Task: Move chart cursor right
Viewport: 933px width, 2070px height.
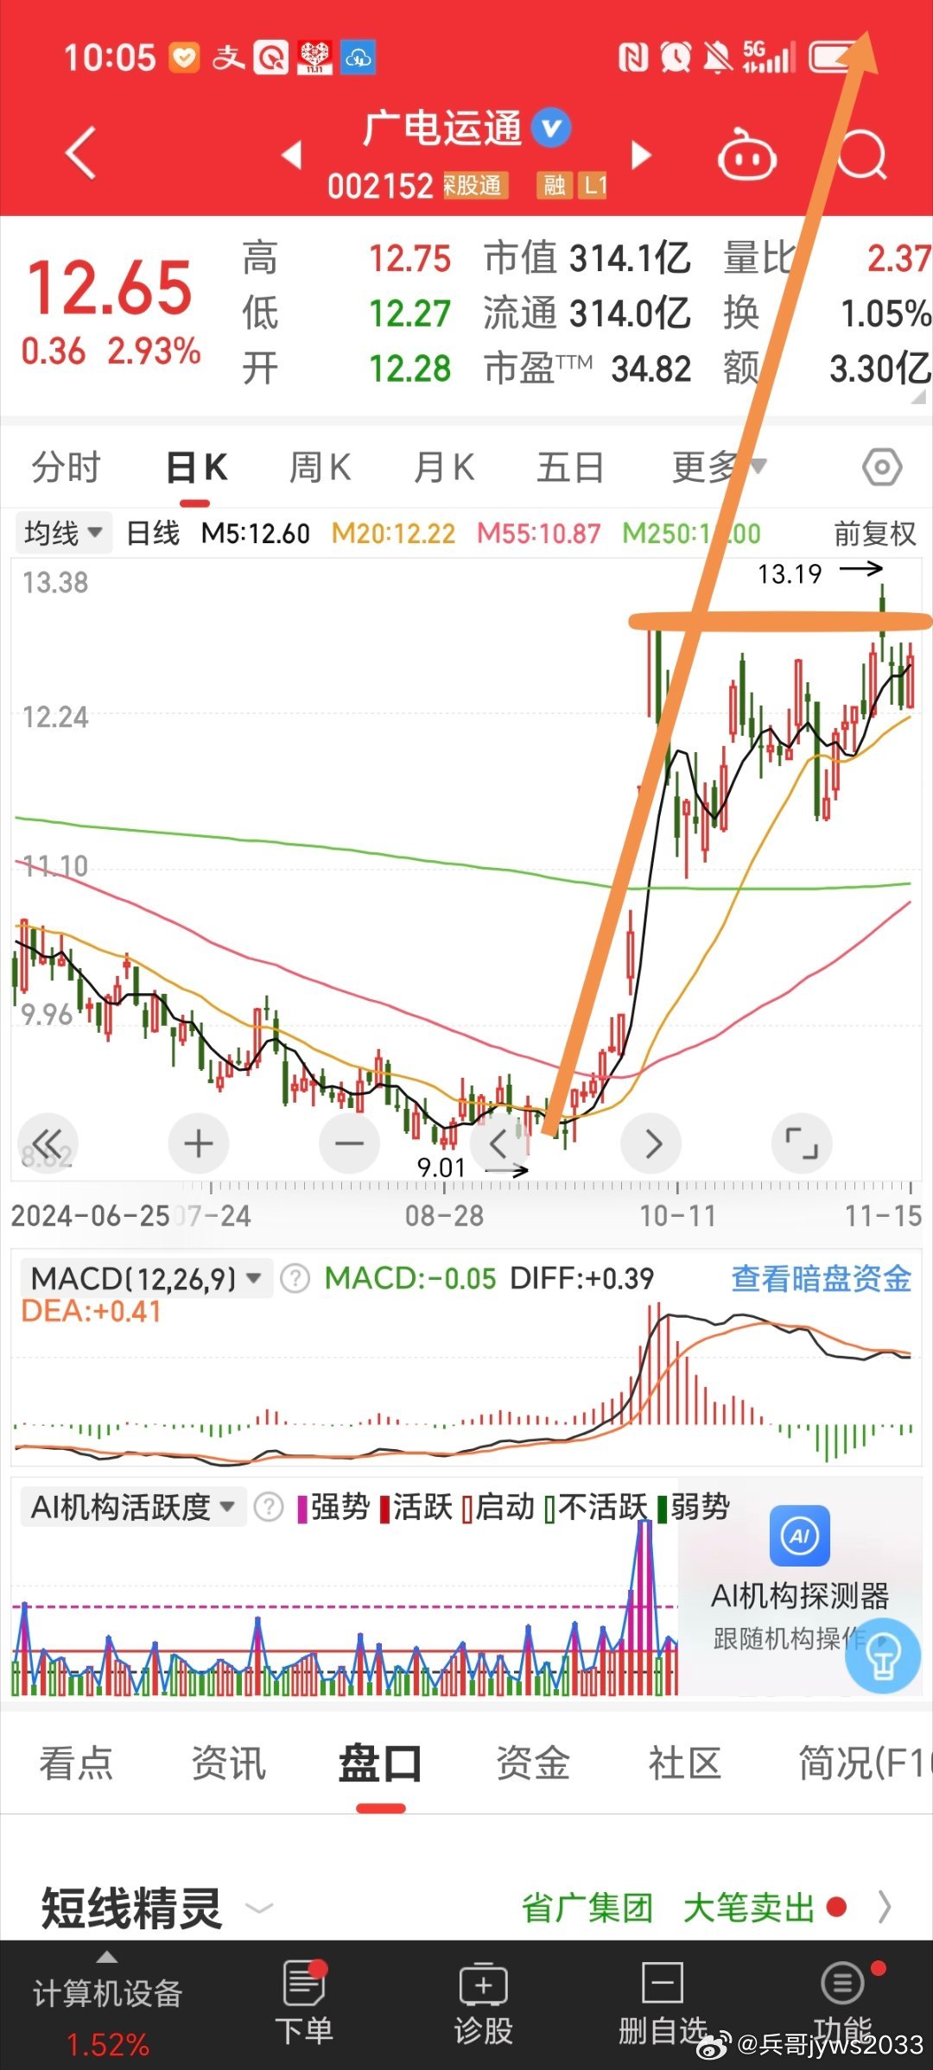Action: tap(651, 1143)
